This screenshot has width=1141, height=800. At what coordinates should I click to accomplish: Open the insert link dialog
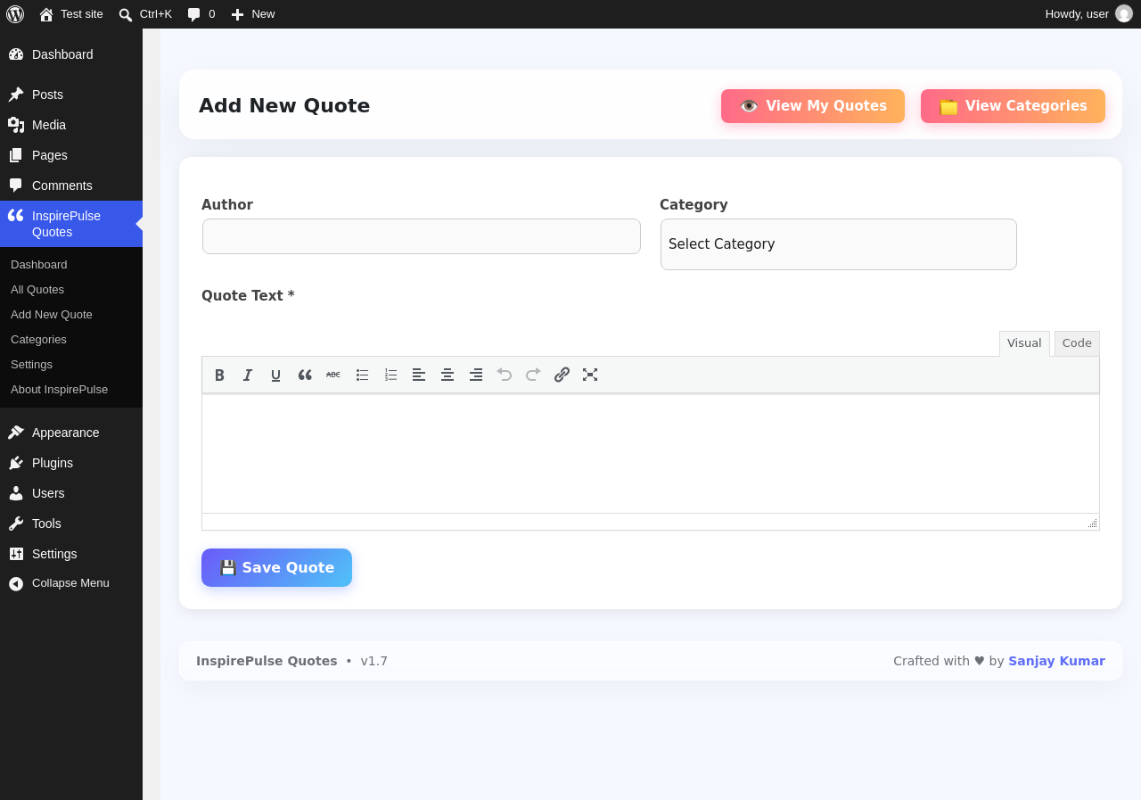click(x=562, y=375)
